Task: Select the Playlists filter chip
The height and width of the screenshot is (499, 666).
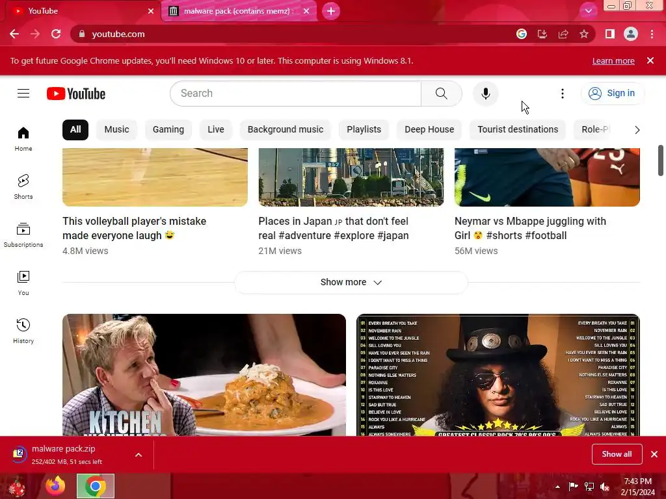Action: coord(364,129)
